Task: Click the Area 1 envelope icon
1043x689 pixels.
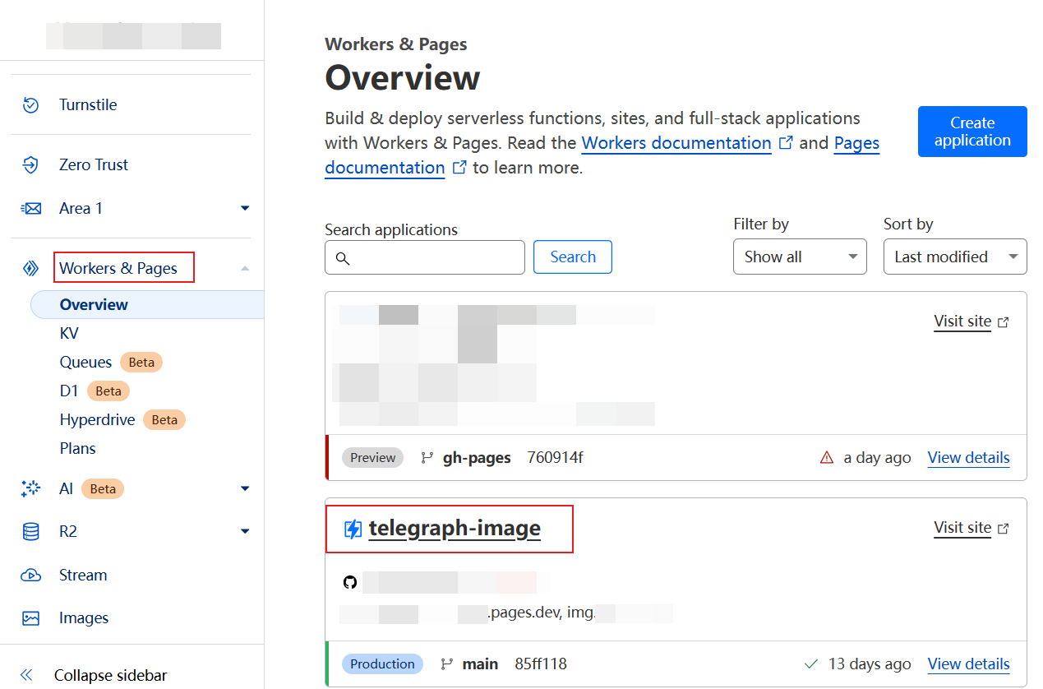Action: [30, 209]
